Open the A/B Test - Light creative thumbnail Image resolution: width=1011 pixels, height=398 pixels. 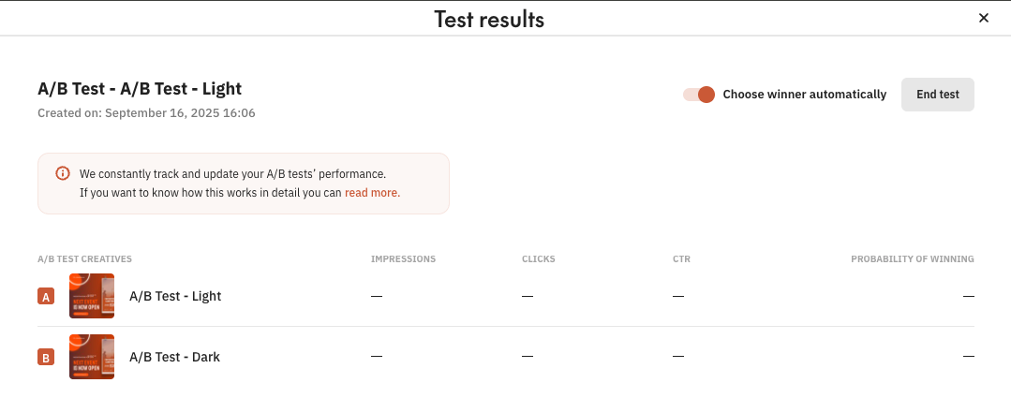(92, 296)
